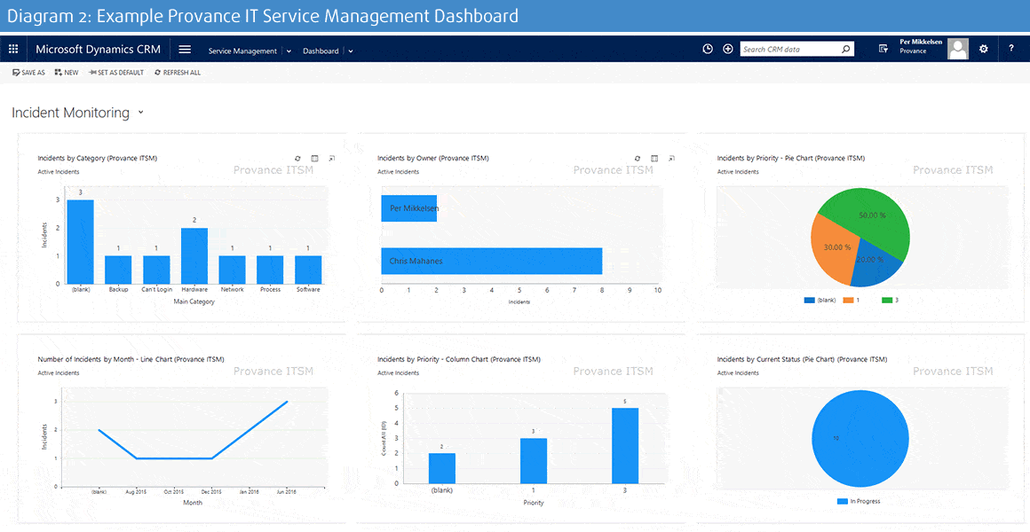Open the advanced find filter icon

point(883,49)
